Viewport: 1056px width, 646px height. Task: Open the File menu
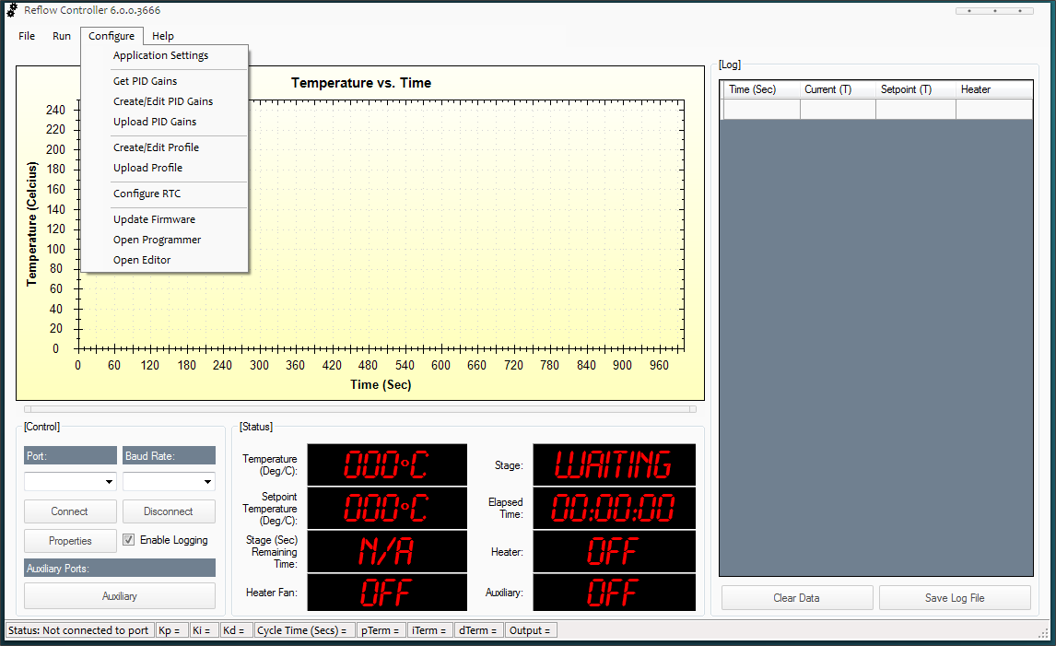point(27,36)
